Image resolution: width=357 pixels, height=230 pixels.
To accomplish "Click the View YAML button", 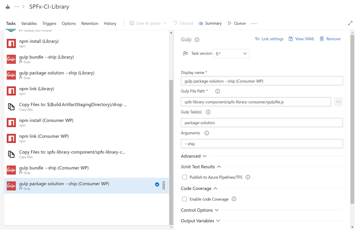I will point(301,39).
